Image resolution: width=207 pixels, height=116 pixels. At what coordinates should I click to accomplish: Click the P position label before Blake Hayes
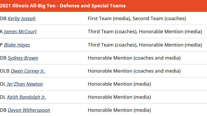pyautogui.click(x=1, y=45)
